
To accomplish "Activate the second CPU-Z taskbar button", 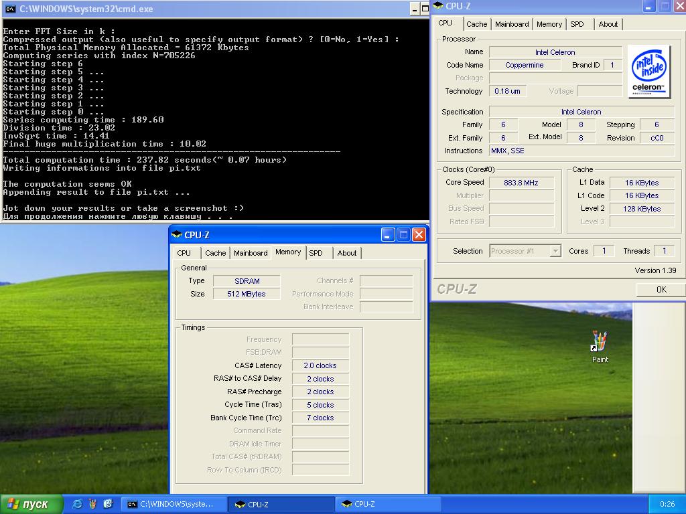I will pyautogui.click(x=388, y=504).
